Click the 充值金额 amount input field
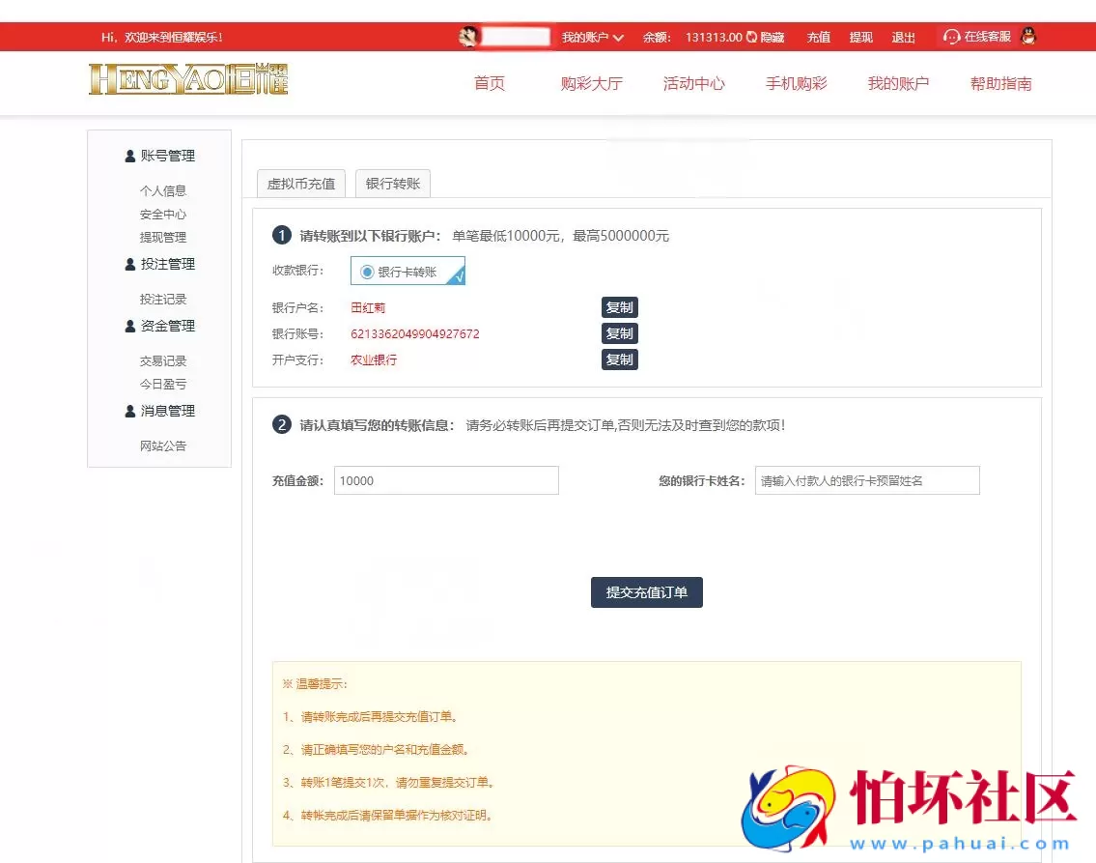This screenshot has width=1096, height=863. (446, 480)
